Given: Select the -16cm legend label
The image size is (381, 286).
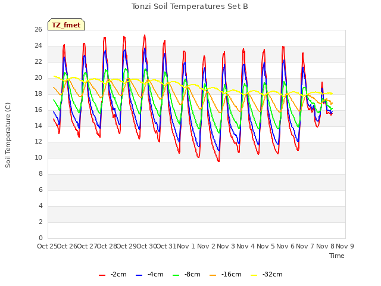Looking at the screenshot, I should pyautogui.click(x=232, y=274).
